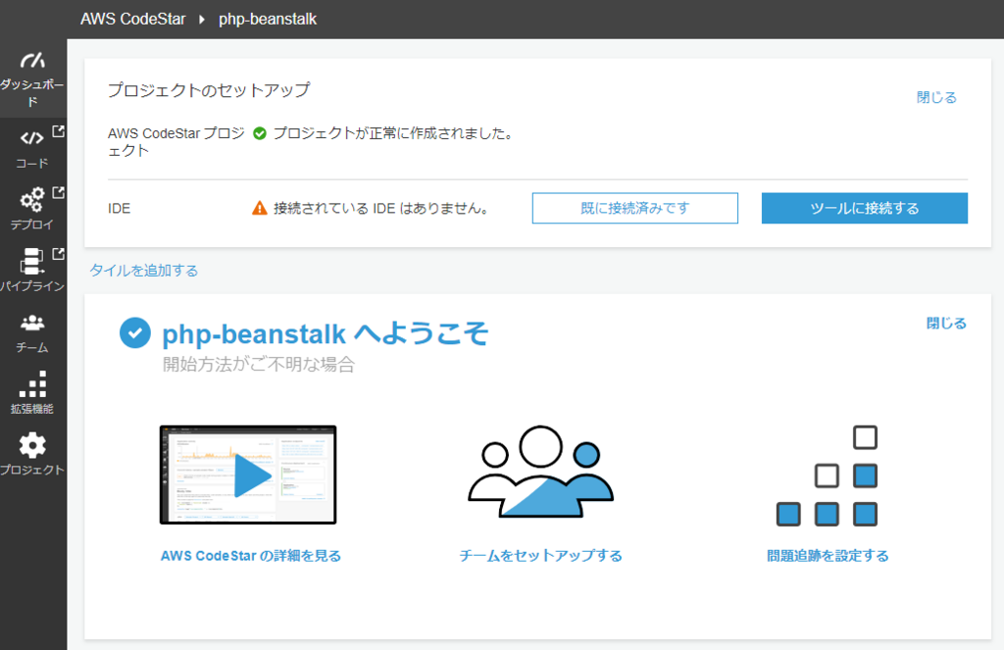This screenshot has width=1004, height=650.
Task: Close the project setup panel via 閉じる
Action: pyautogui.click(x=936, y=97)
